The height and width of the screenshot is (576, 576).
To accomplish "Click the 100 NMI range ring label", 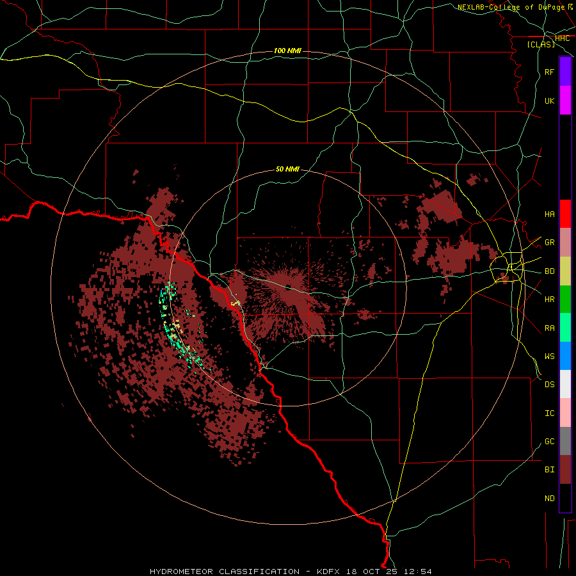I will pos(287,51).
